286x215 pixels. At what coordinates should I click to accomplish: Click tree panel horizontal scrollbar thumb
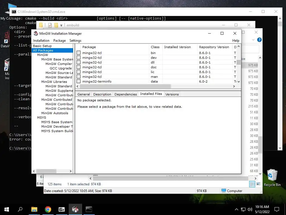(46, 171)
